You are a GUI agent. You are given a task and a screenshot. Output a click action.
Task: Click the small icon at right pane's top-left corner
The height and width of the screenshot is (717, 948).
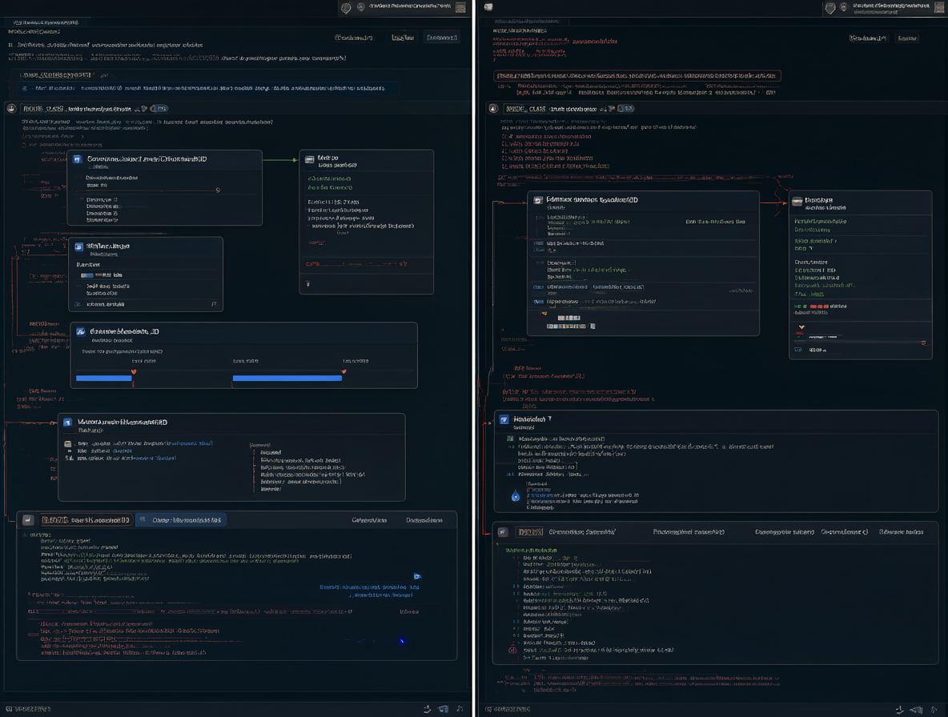click(x=488, y=7)
